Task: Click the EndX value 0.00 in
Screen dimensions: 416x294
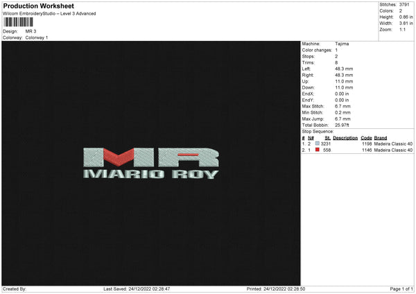Action: pos(342,94)
